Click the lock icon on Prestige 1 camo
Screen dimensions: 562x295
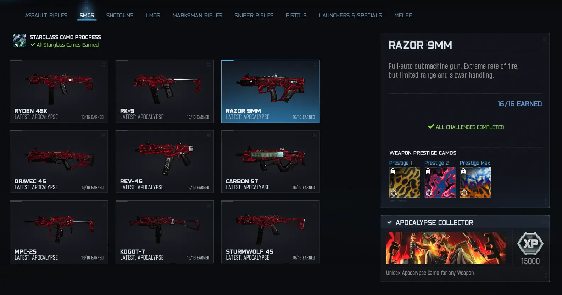393,171
